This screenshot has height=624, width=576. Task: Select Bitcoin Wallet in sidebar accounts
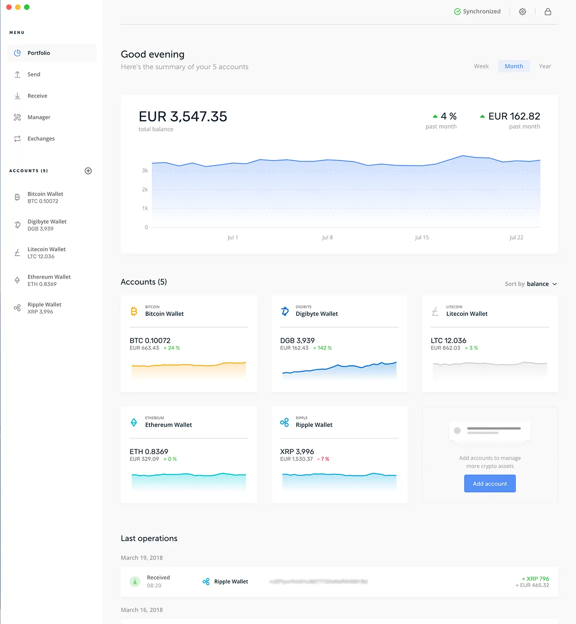(52, 197)
